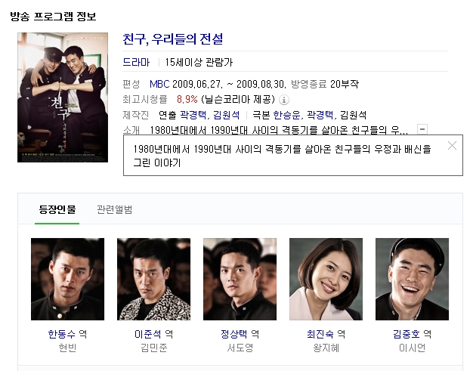The height and width of the screenshot is (371, 473).
Task: Click the 서도영 character photo
Action: pyautogui.click(x=240, y=279)
